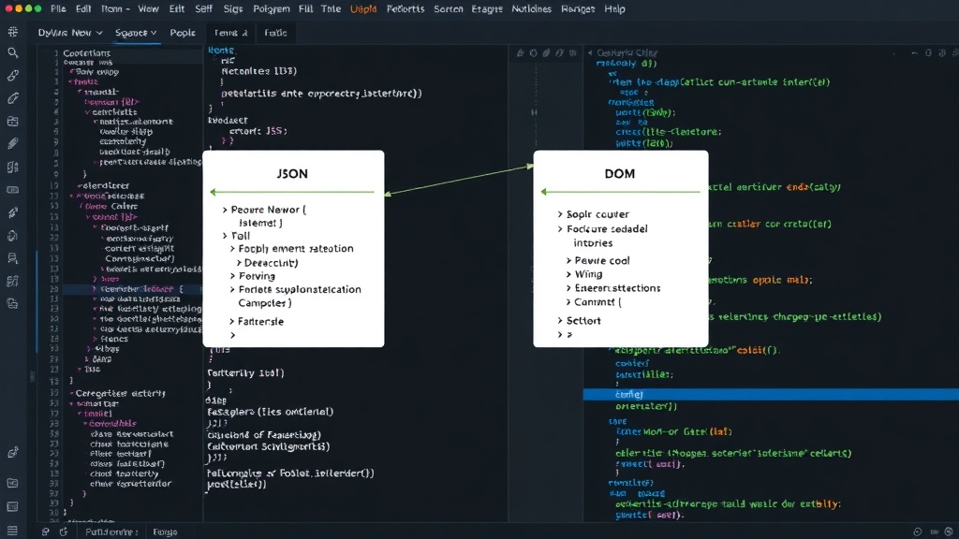Image resolution: width=959 pixels, height=539 pixels.
Task: Open the Nutidines menu
Action: [532, 9]
